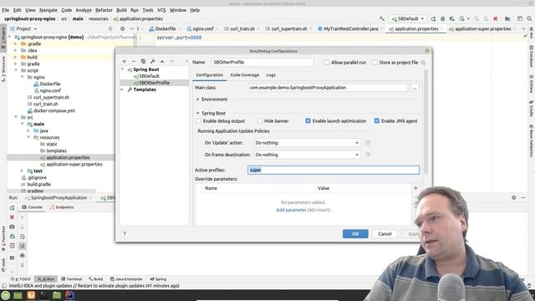This screenshot has width=535, height=301.
Task: Switch to Endpoints tab in Run panel
Action: click(62, 207)
